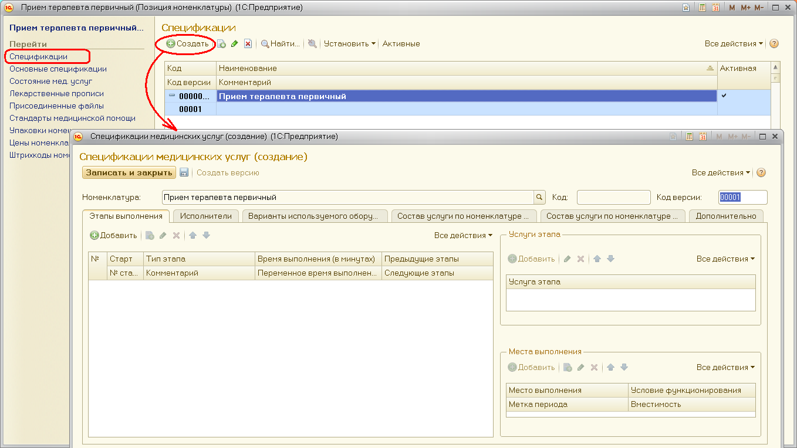Edit stage pencil icon in Этапы toolbar
This screenshot has width=797, height=448.
click(x=163, y=235)
